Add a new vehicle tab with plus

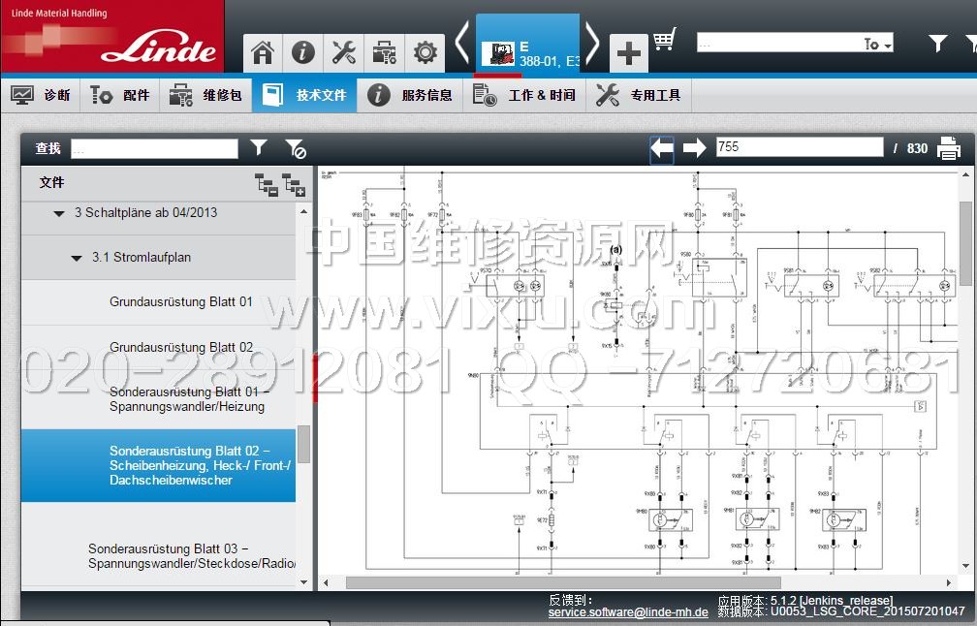coord(628,53)
